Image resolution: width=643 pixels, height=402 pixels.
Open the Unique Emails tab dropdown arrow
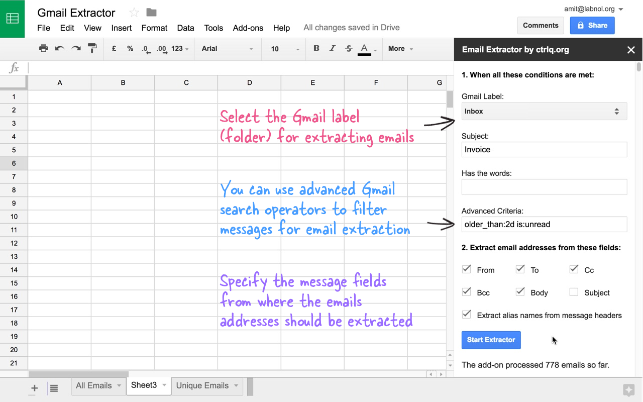(x=236, y=386)
